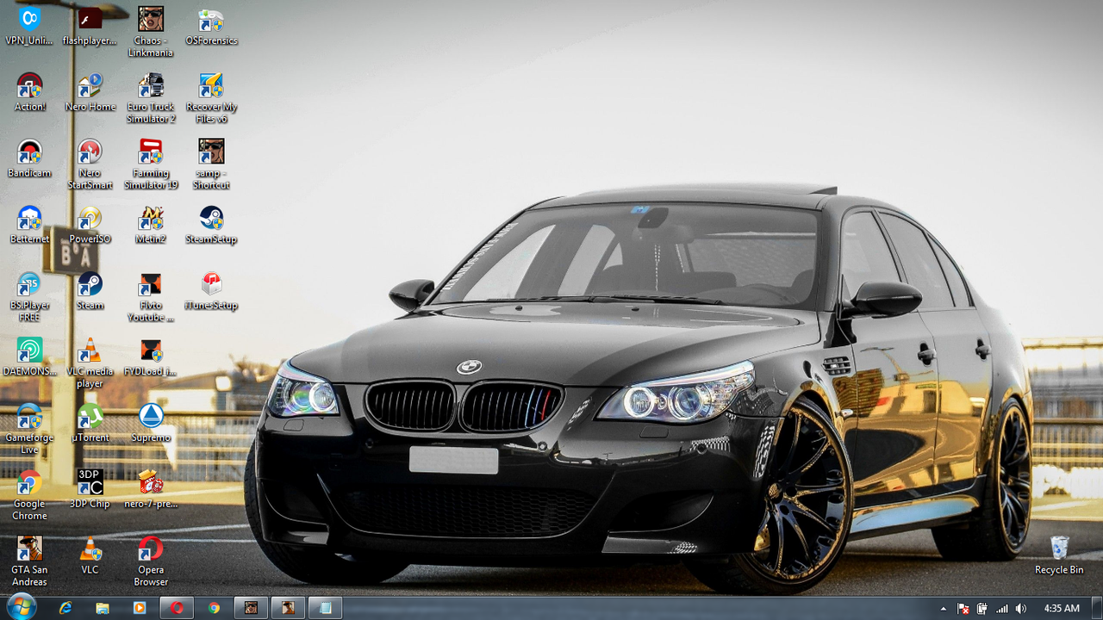The width and height of the screenshot is (1103, 620).
Task: Select the FVDLoad desktop icon
Action: pyautogui.click(x=151, y=357)
